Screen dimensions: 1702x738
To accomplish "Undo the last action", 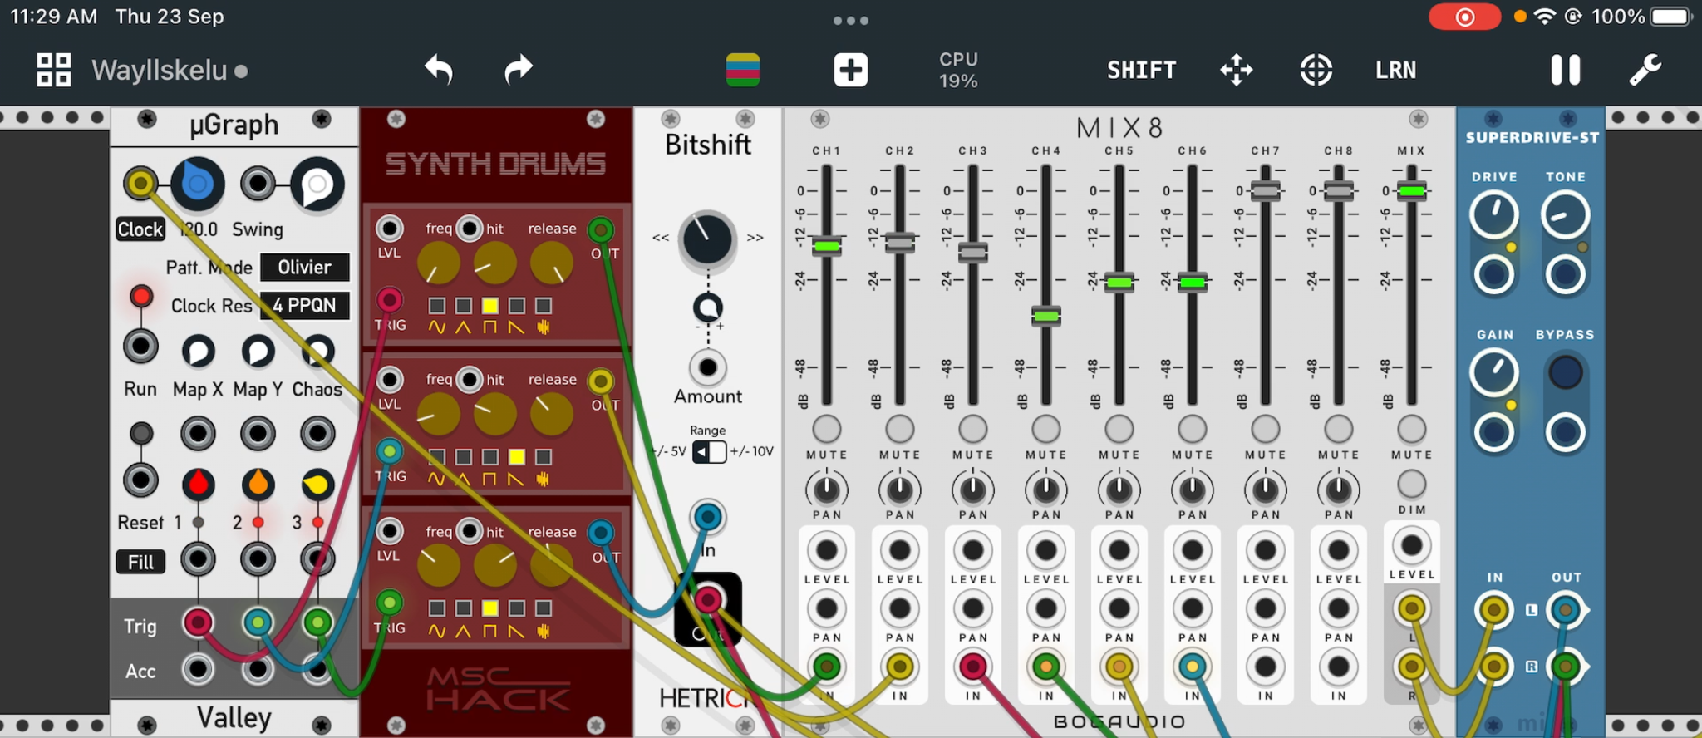I will 438,70.
